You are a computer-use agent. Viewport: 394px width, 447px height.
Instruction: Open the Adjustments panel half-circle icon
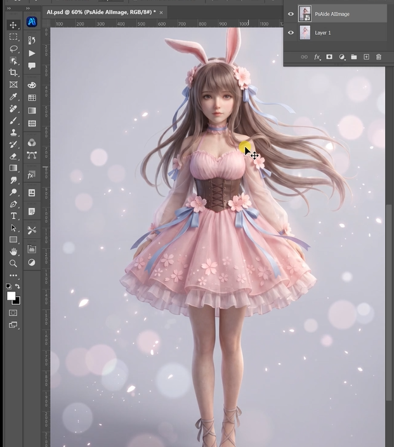click(32, 262)
